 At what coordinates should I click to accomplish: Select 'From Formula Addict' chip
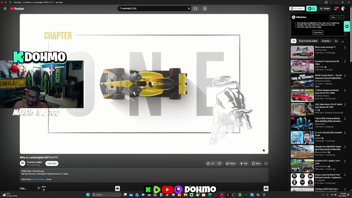coord(308,41)
